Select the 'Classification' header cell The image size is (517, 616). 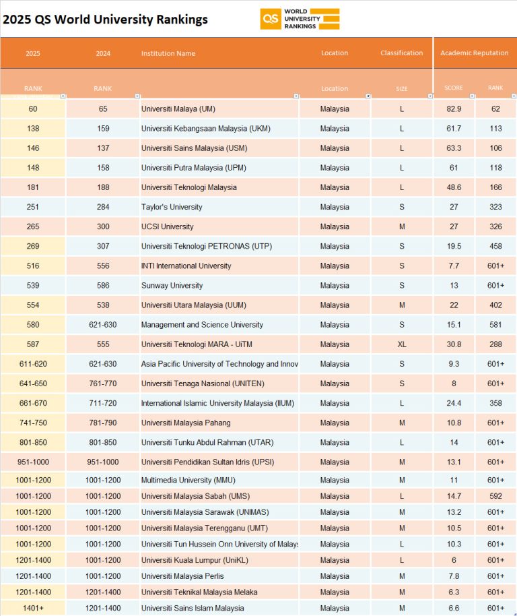pos(402,53)
